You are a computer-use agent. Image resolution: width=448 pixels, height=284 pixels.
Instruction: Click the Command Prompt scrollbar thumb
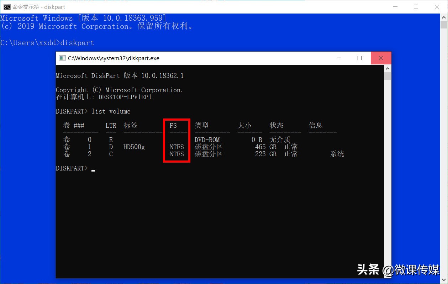coord(444,25)
